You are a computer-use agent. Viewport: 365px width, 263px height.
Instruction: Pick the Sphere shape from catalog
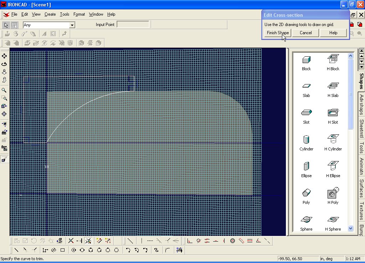pos(306,223)
